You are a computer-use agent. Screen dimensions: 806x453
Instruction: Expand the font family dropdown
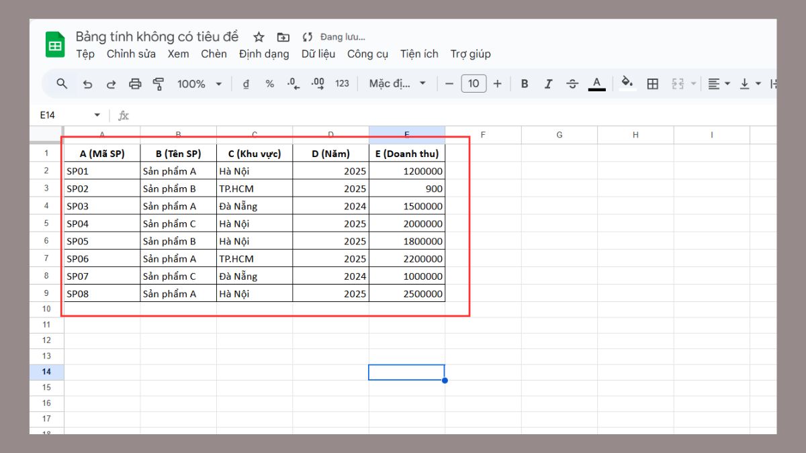point(398,84)
